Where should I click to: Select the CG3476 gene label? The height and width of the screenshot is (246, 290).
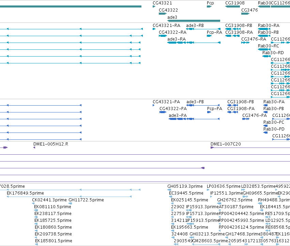coord(249,10)
